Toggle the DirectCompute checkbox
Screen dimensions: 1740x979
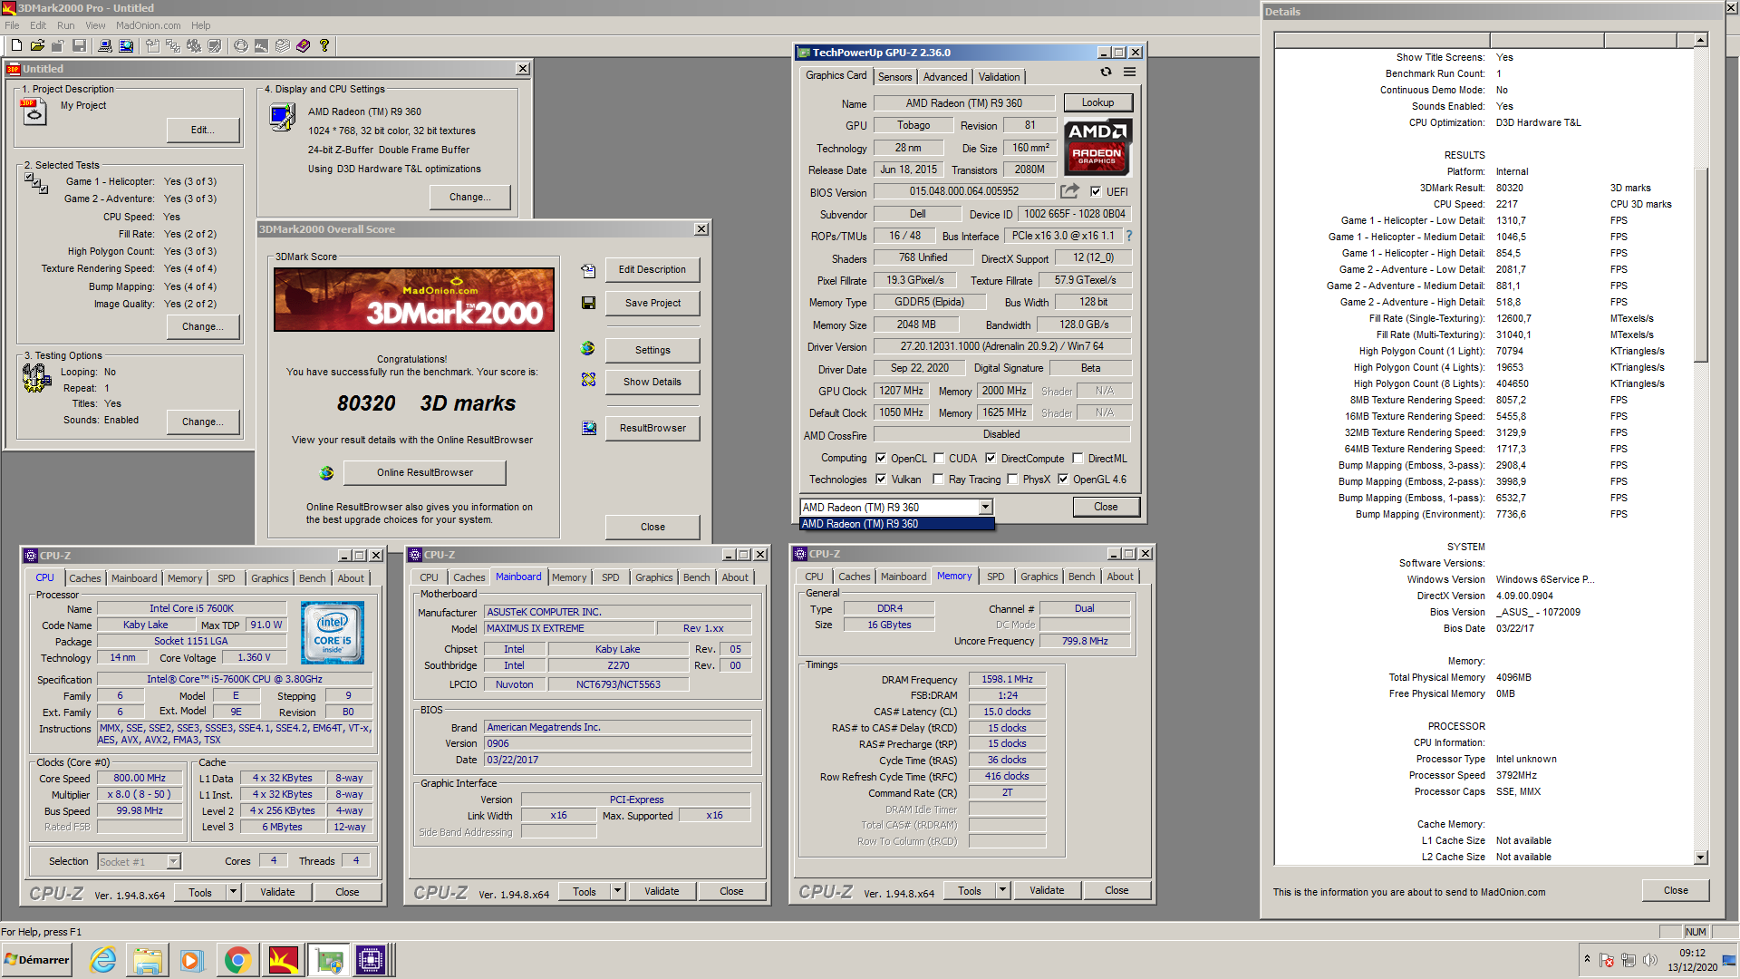tap(991, 459)
